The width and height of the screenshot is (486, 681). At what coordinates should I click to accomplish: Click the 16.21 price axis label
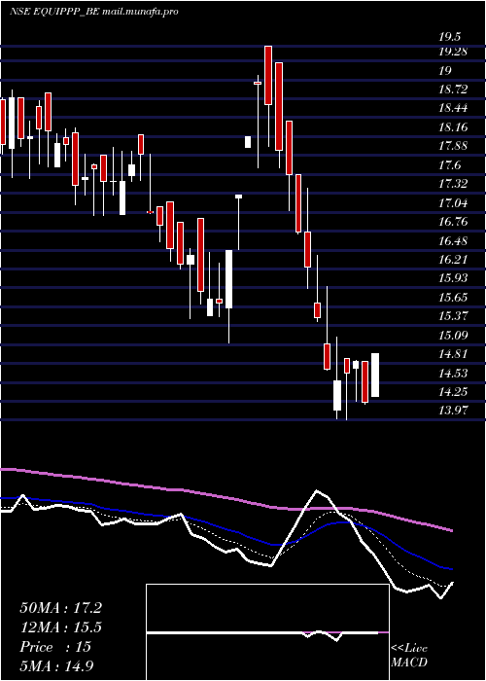[453, 260]
